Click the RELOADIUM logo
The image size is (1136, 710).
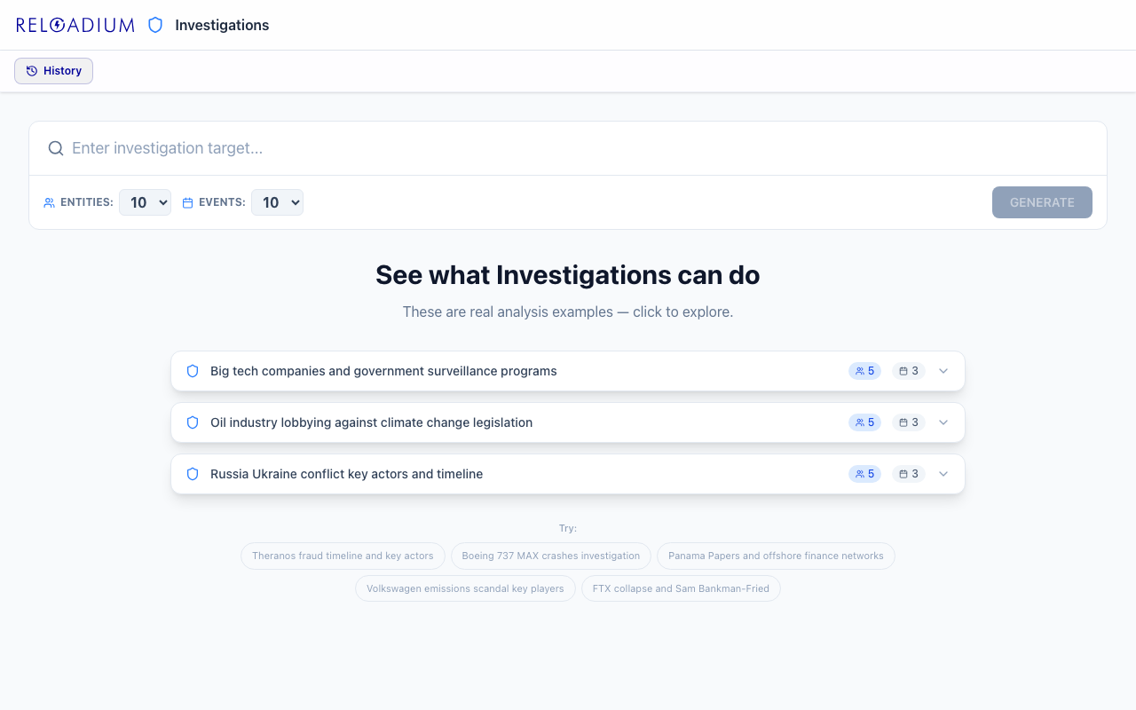click(x=74, y=25)
